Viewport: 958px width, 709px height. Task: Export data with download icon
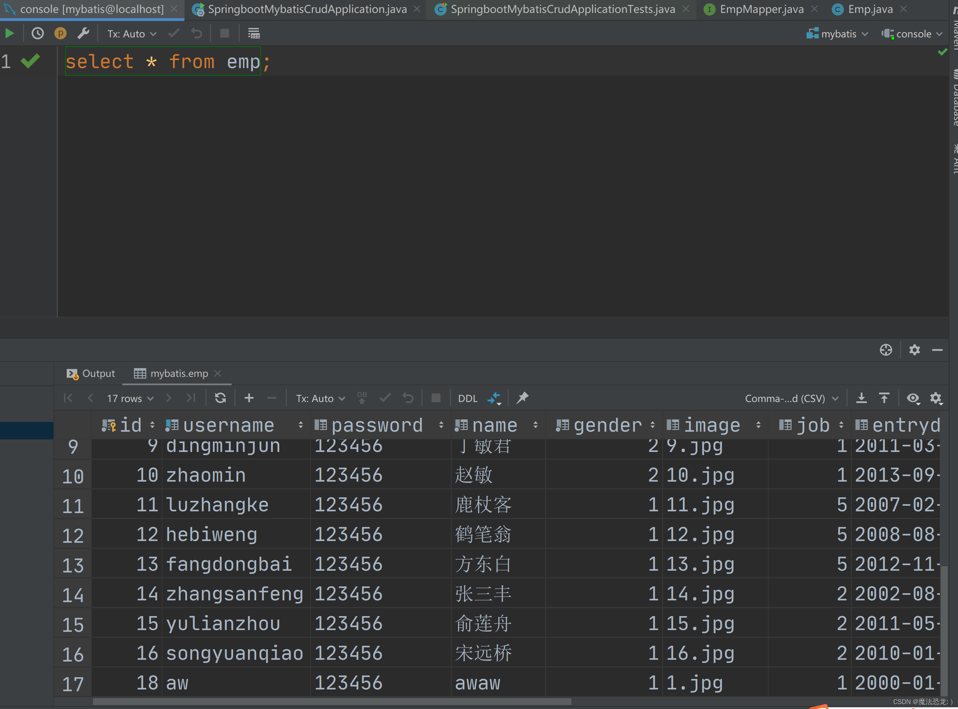(861, 398)
